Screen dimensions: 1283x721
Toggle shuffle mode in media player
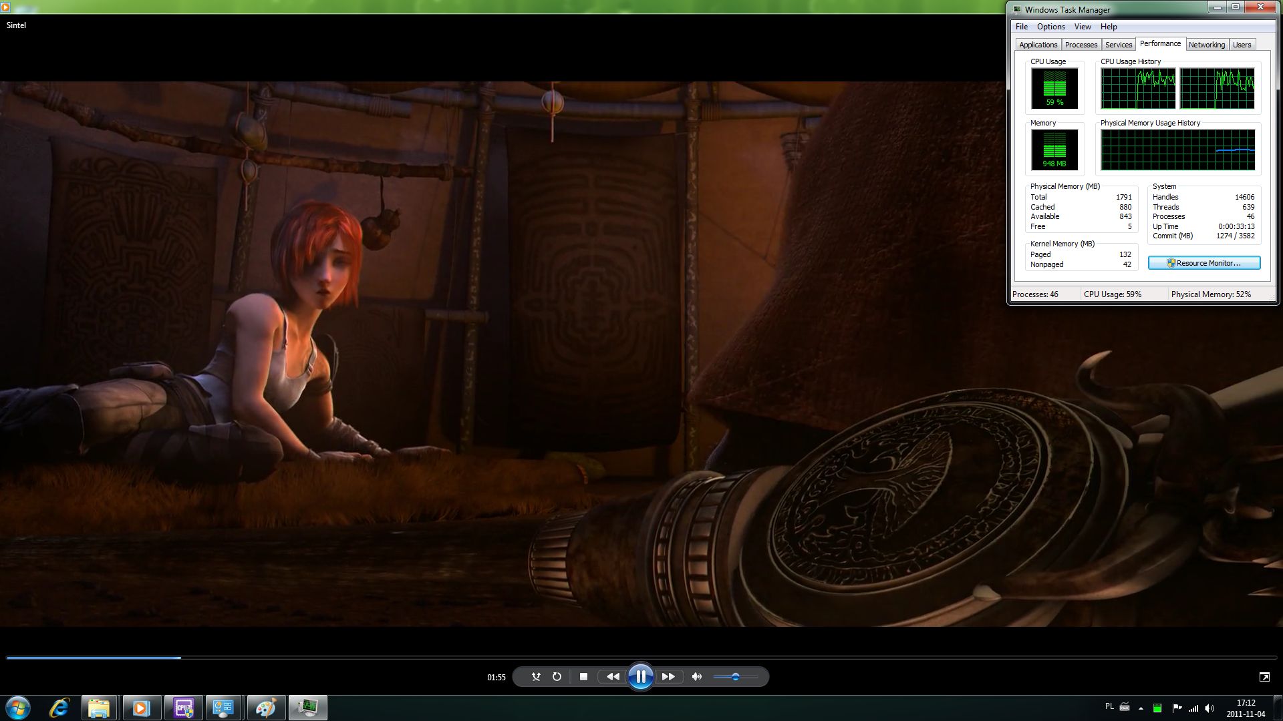[x=536, y=677]
